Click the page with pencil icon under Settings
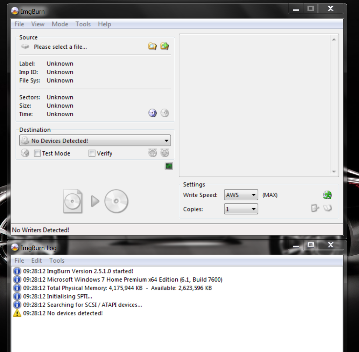This screenshot has width=359, height=352. tap(315, 208)
